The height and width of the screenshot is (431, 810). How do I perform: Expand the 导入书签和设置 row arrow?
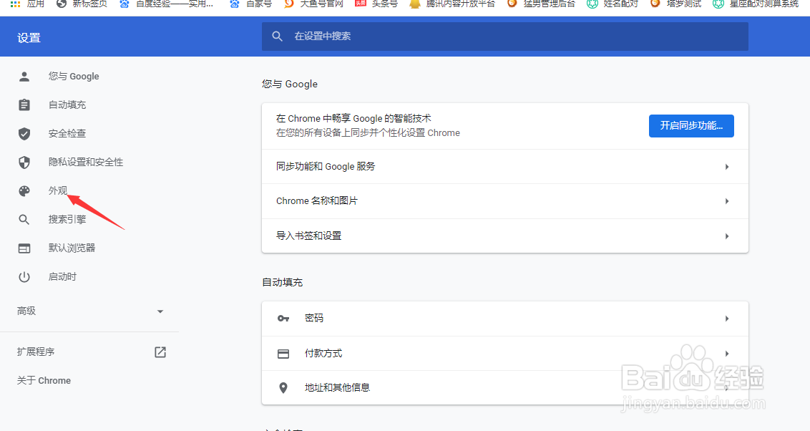(727, 236)
